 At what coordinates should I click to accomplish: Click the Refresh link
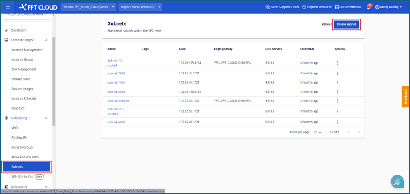[327, 24]
